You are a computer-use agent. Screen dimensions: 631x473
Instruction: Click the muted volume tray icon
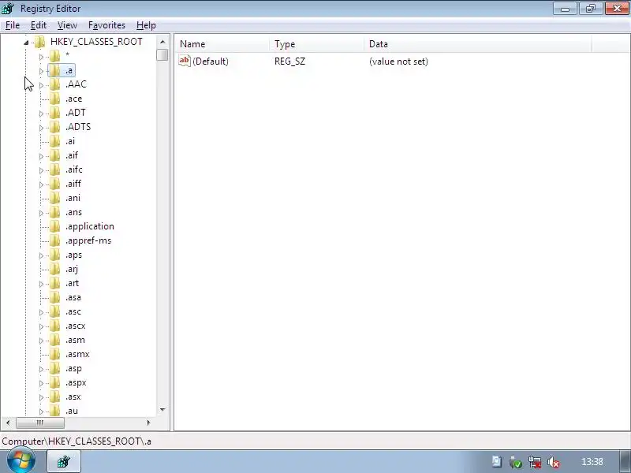click(554, 463)
